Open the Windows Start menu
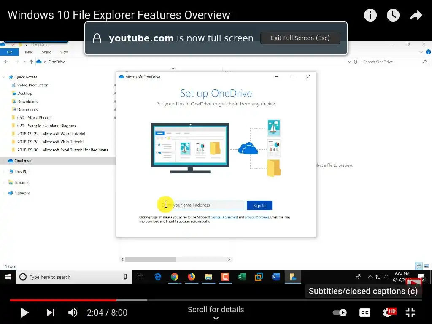The height and width of the screenshot is (324, 432). click(8, 277)
